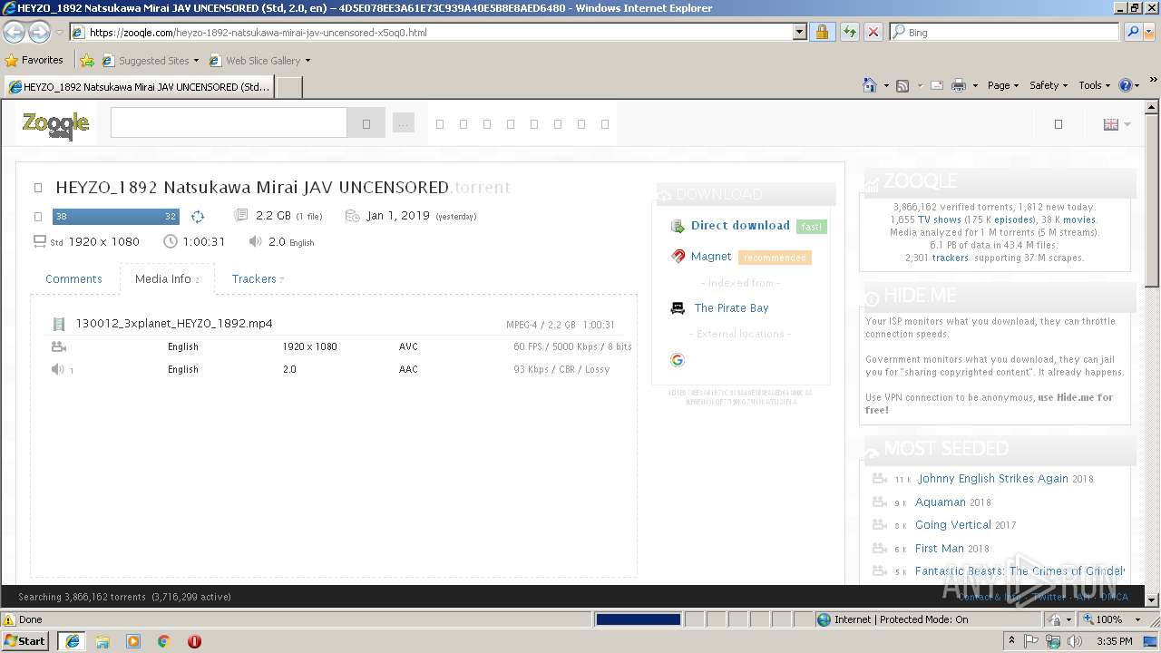Click the blank New Tab button
Viewport: 1161px width, 653px height.
288,87
